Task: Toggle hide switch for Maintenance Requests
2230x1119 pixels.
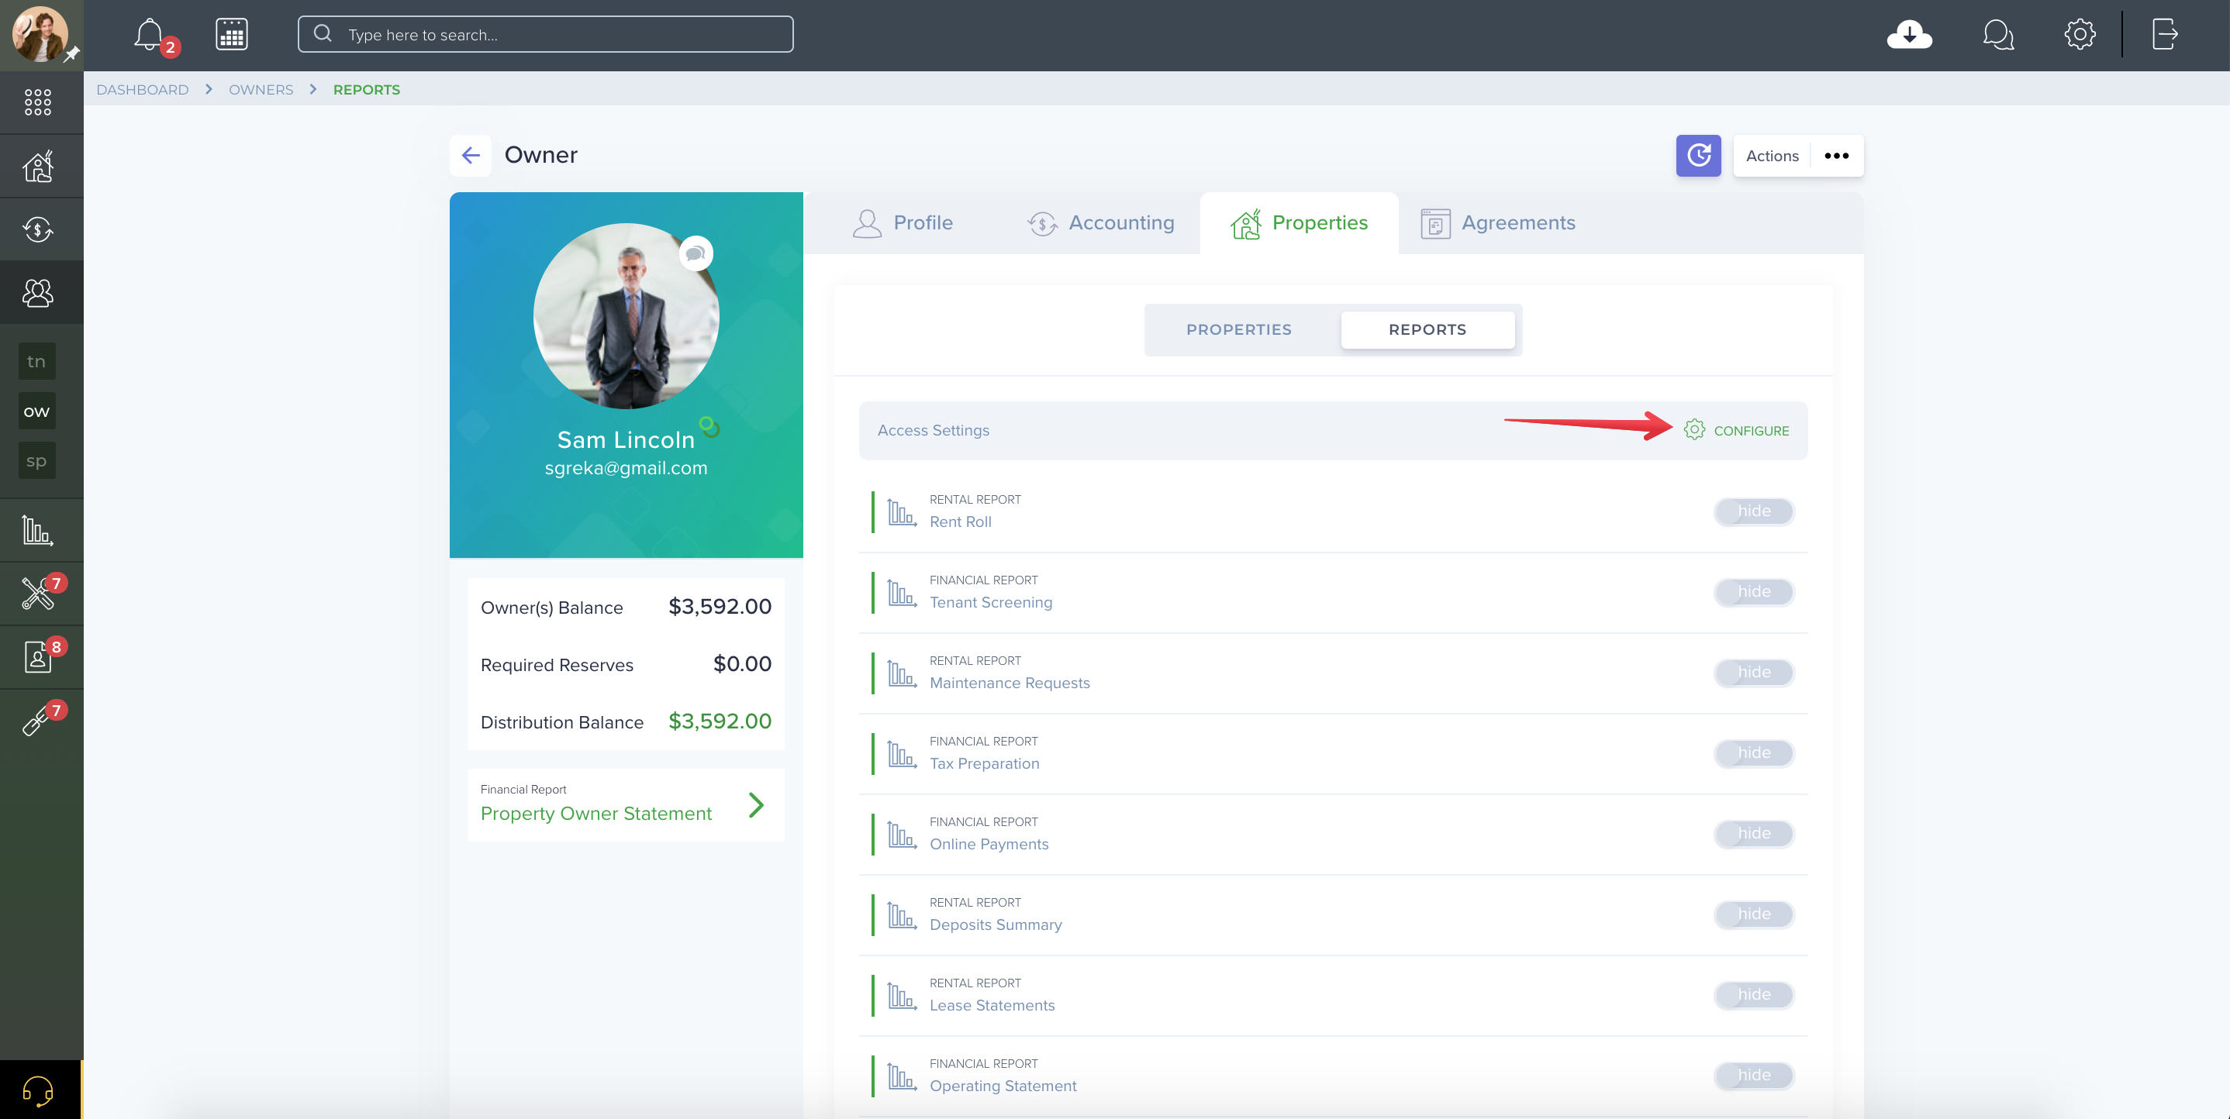Action: [1754, 673]
